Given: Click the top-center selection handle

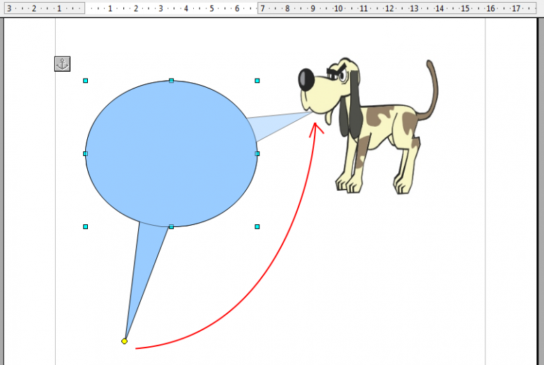Looking at the screenshot, I should [172, 81].
